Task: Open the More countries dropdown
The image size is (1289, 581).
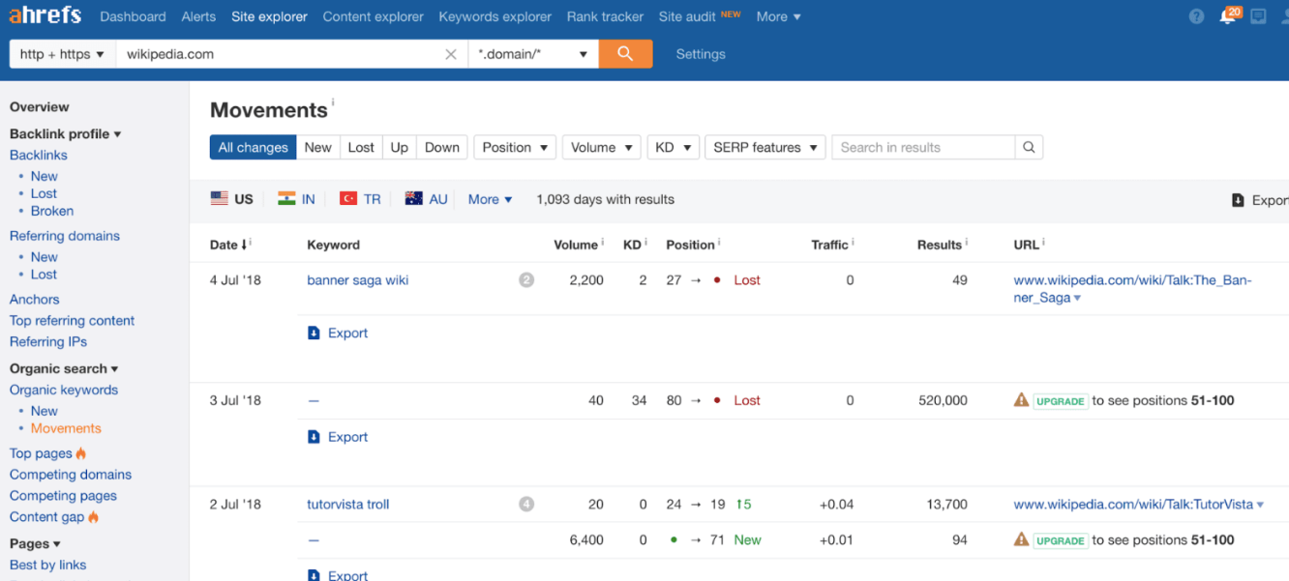Action: coord(490,199)
